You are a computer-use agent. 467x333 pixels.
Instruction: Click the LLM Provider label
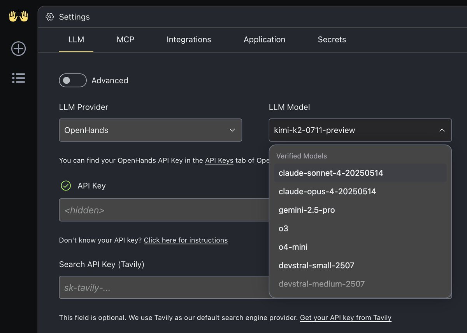(x=84, y=107)
